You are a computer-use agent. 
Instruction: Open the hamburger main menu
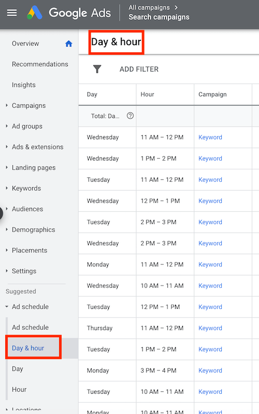[x=11, y=12]
